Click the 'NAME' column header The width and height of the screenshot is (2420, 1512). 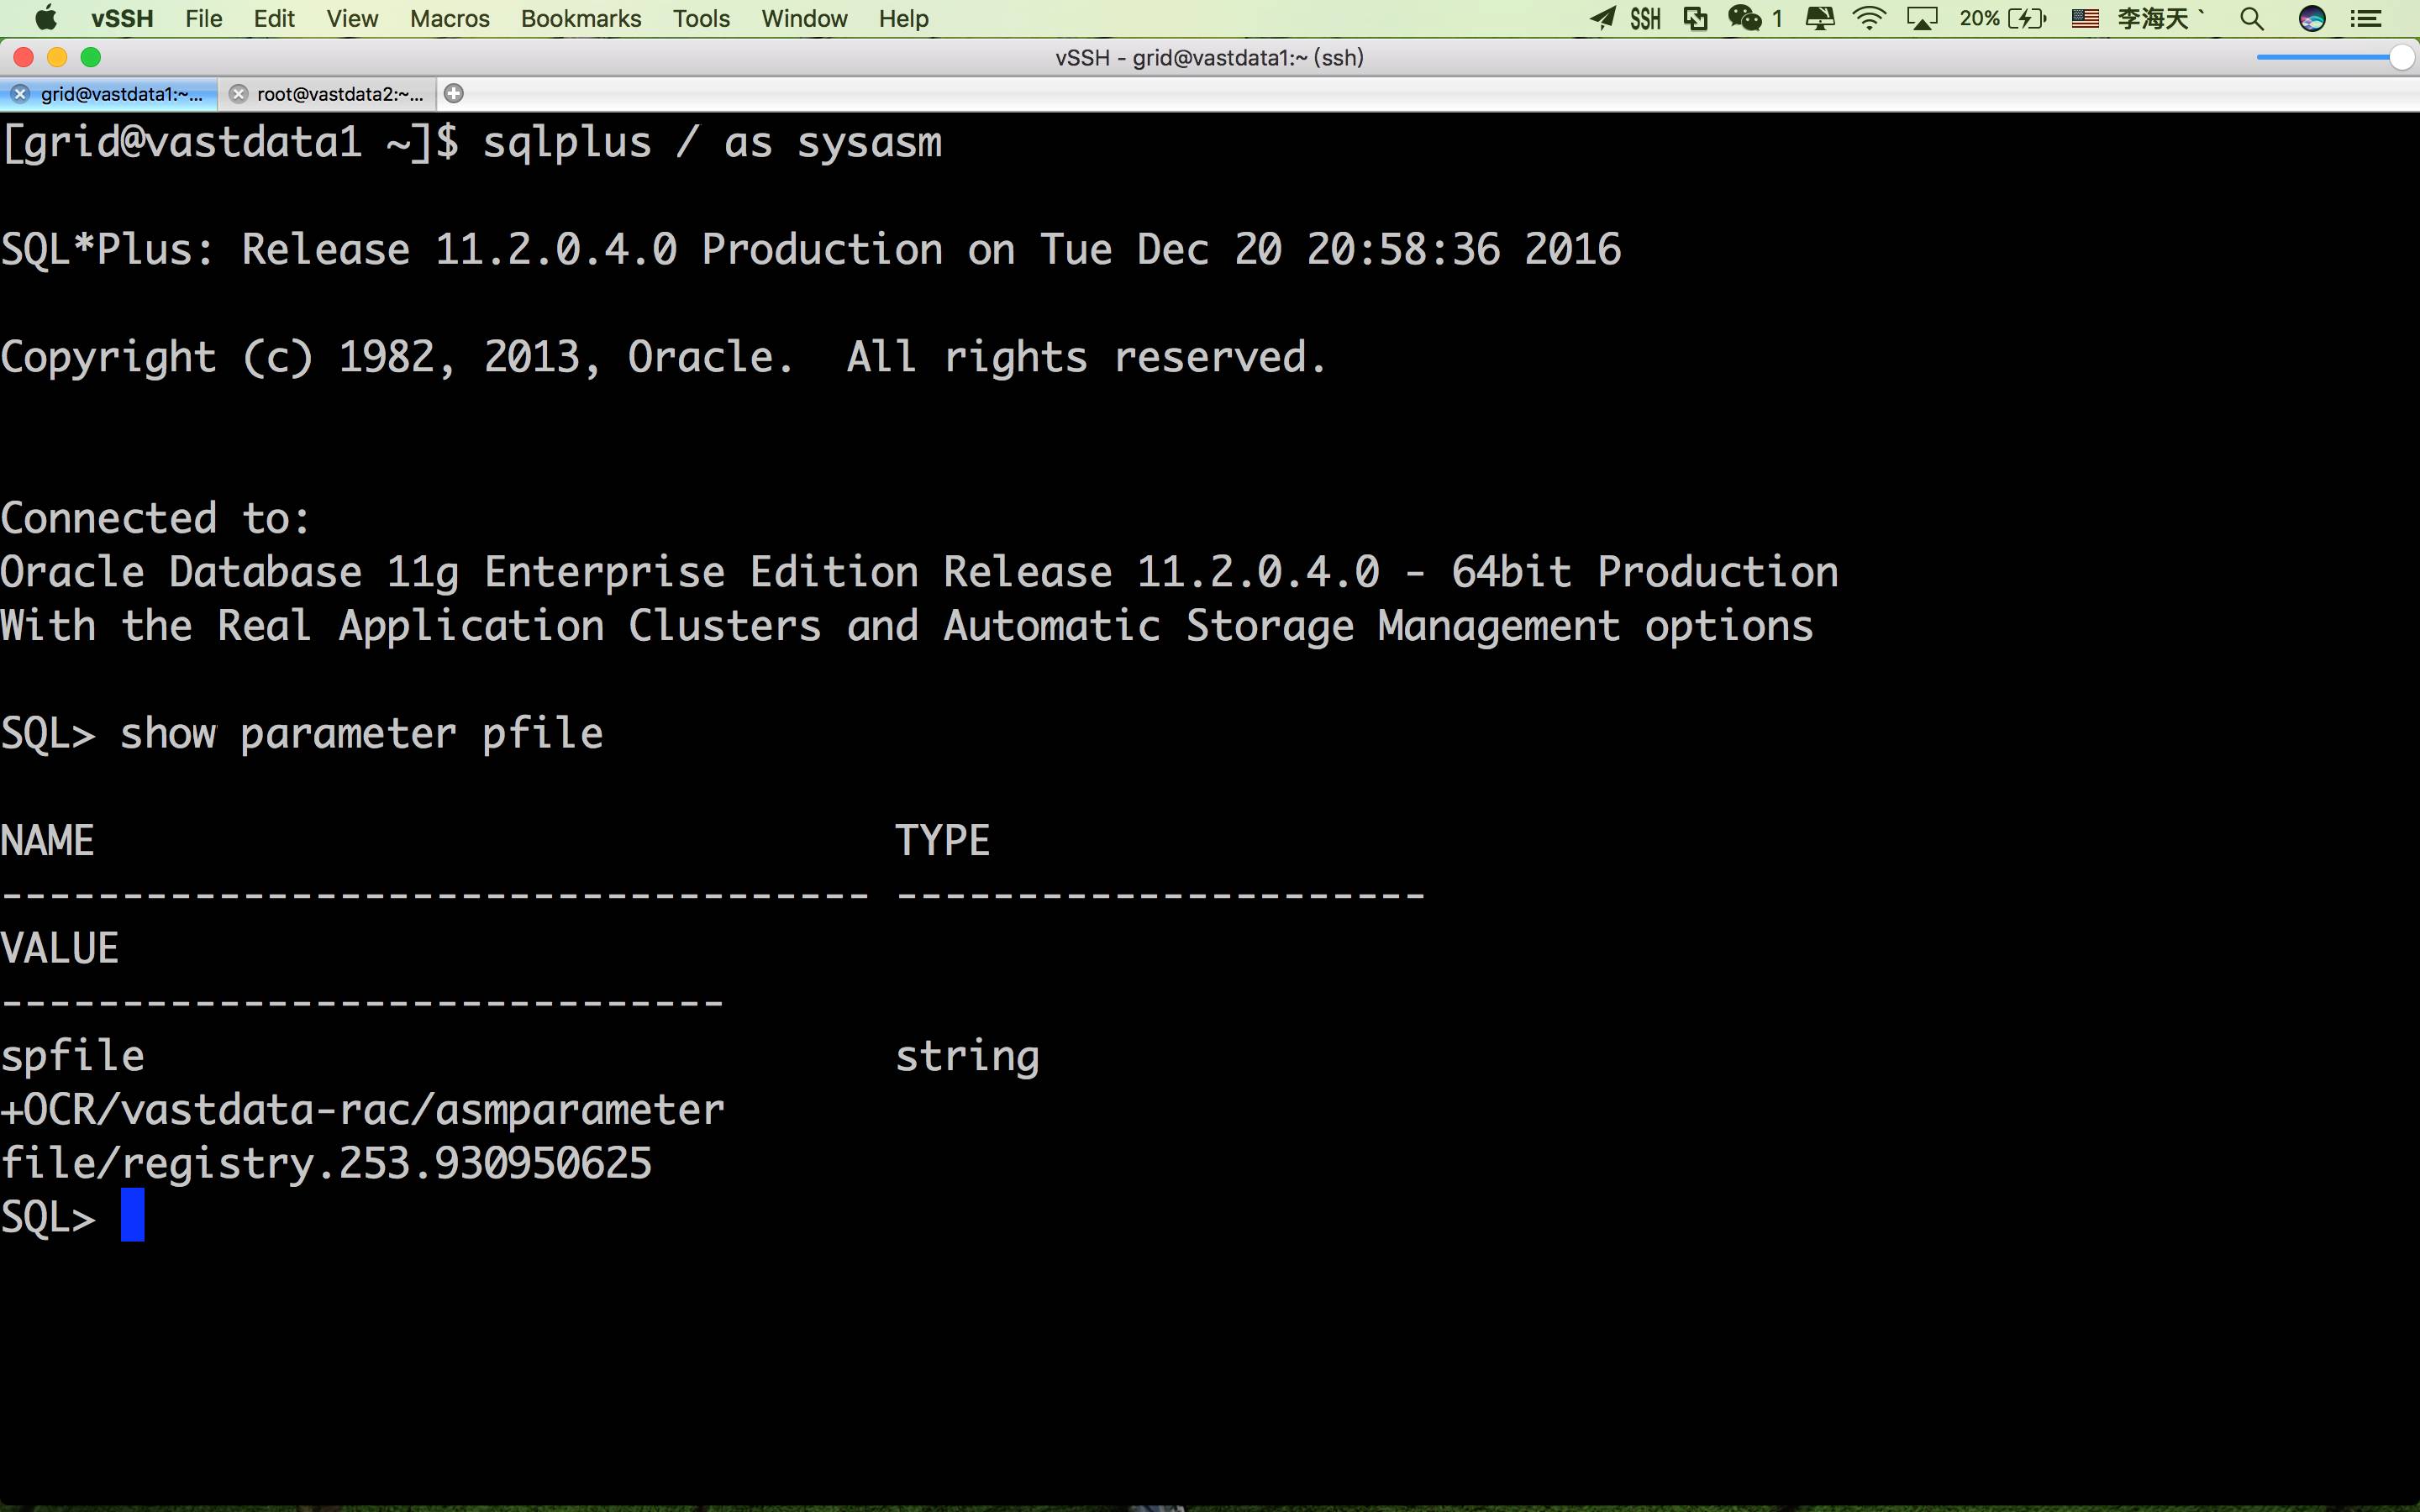47,841
